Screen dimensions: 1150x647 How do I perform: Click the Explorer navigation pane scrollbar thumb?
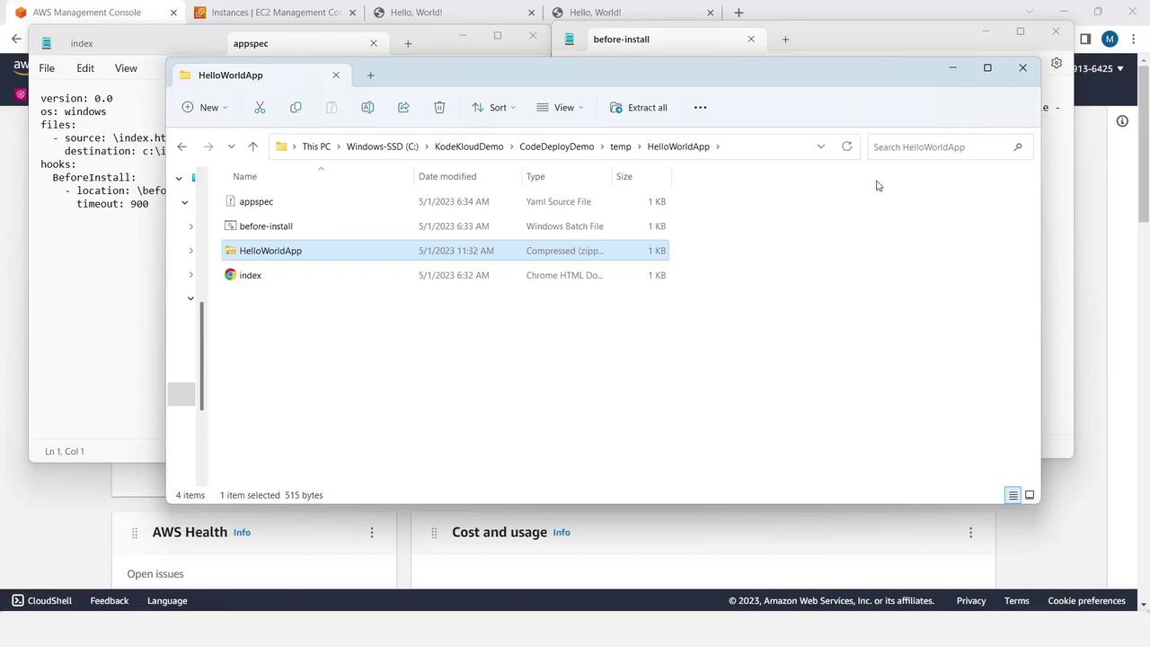coord(201,355)
